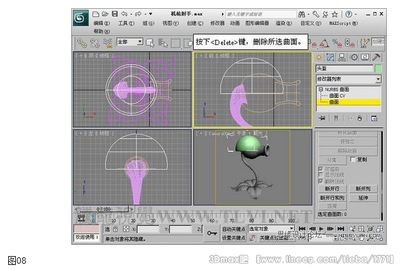Play animation button

coord(321,229)
